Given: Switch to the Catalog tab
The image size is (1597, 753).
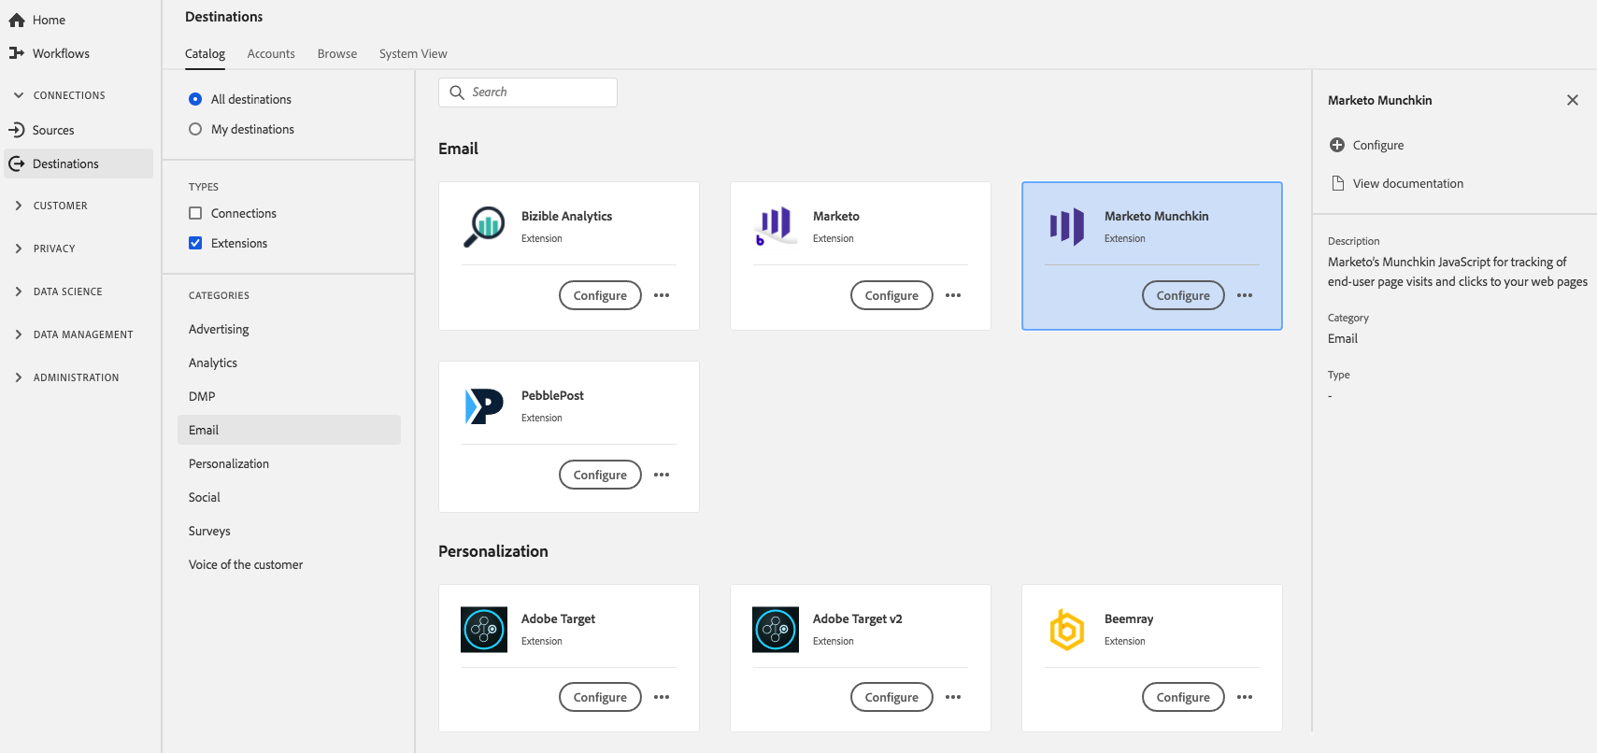Looking at the screenshot, I should (x=205, y=54).
